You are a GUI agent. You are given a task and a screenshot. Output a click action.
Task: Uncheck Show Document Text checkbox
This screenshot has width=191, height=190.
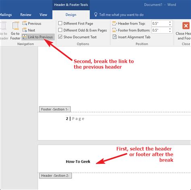pos(60,37)
